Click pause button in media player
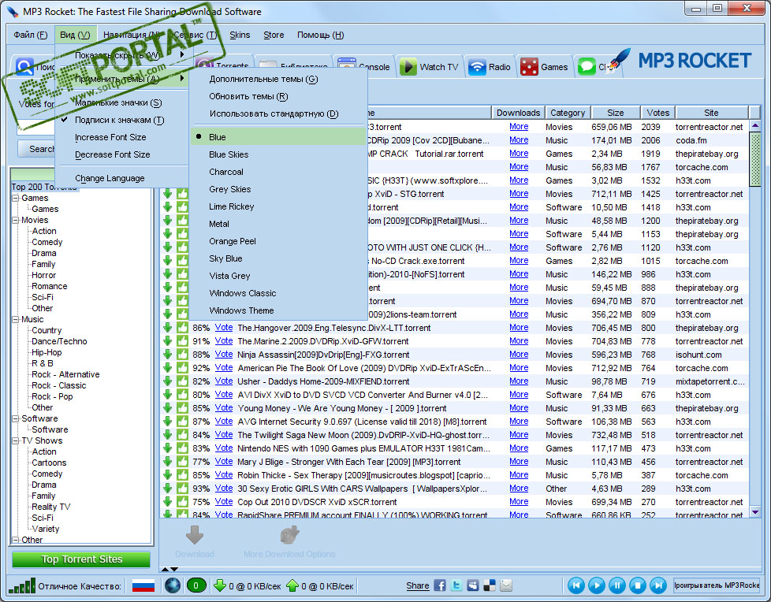771x602 pixels. [617, 585]
